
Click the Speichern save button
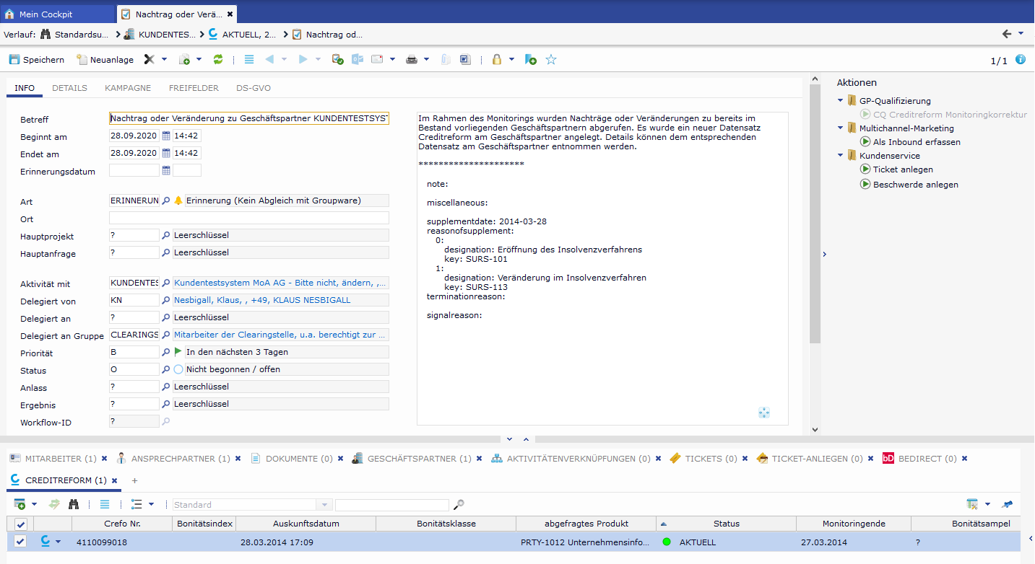point(36,60)
